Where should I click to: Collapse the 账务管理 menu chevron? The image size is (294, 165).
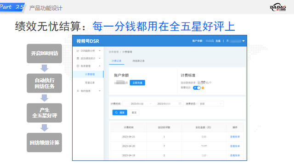tap(100, 66)
